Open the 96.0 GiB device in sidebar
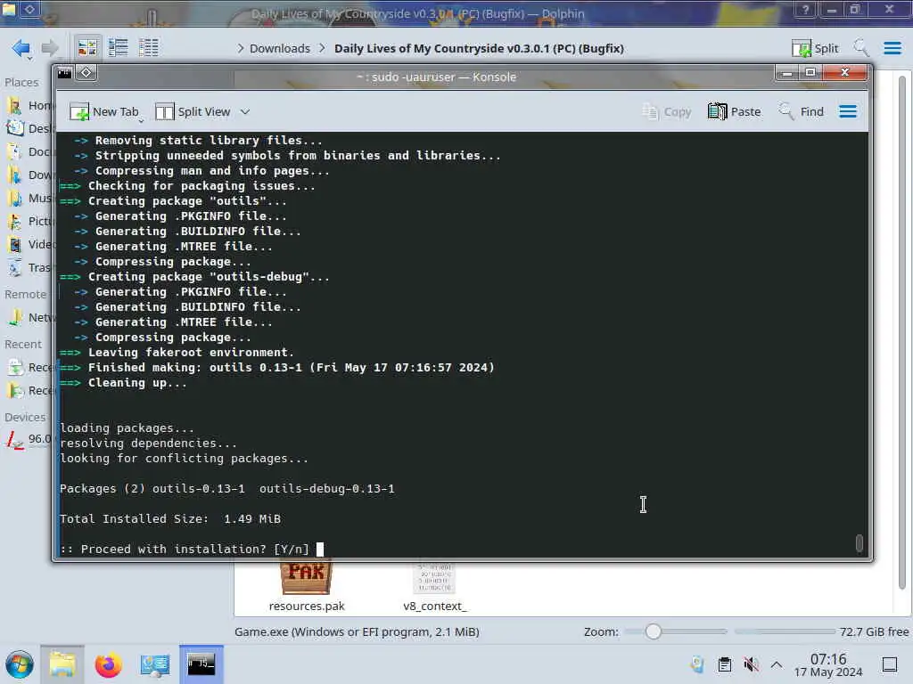 (x=29, y=439)
